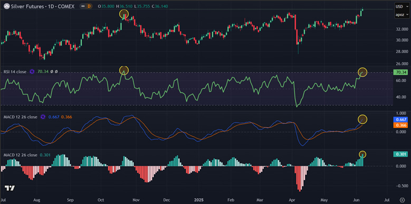The image size is (411, 204).
Task: Click the 28.000 price scale label
Action: point(402,52)
